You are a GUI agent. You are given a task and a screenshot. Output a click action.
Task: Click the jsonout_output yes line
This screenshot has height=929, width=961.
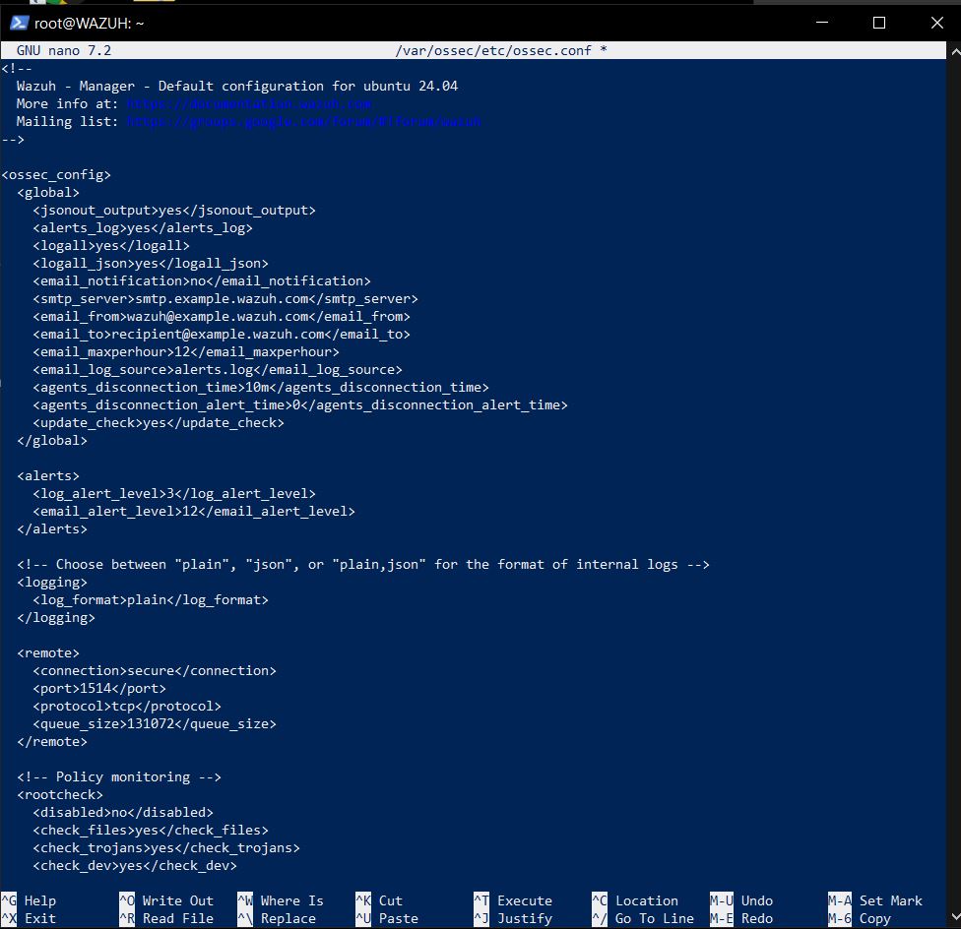click(x=174, y=210)
